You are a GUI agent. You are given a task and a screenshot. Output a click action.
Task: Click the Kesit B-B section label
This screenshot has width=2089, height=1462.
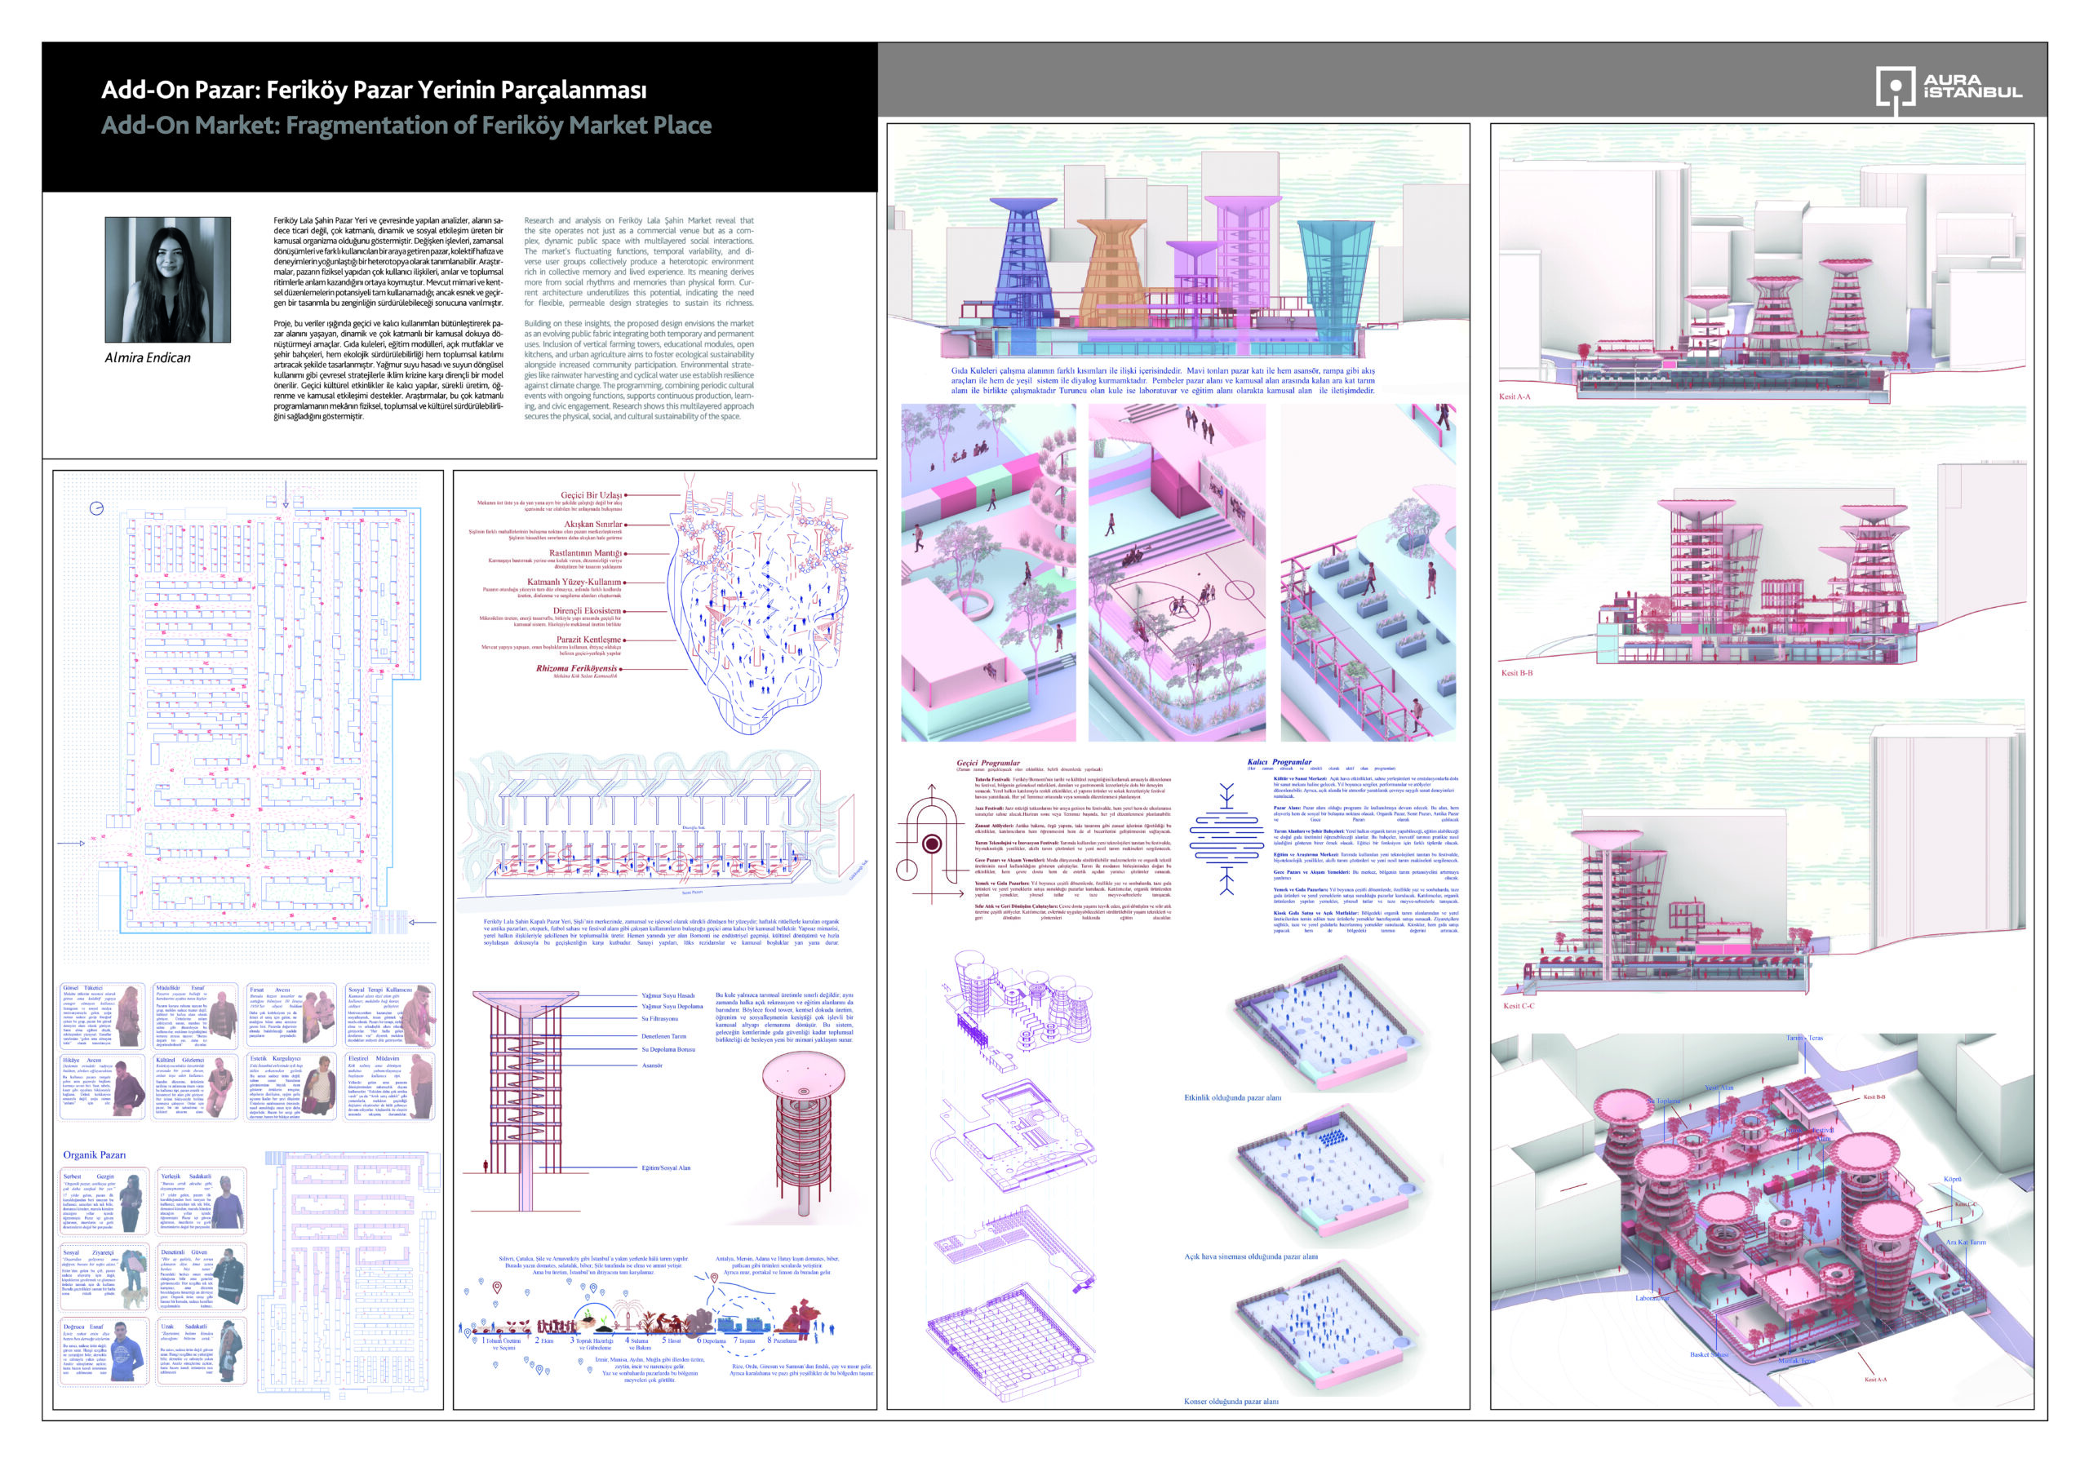[1517, 673]
